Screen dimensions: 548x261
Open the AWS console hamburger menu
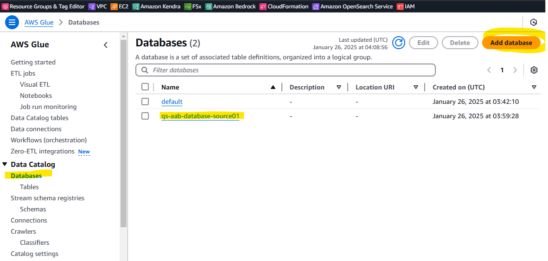pos(12,23)
